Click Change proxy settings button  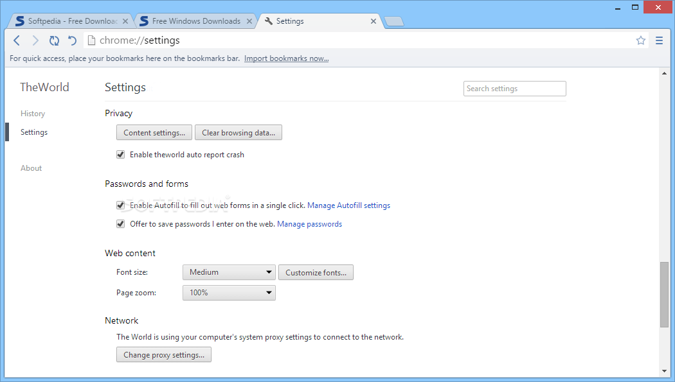pos(163,354)
